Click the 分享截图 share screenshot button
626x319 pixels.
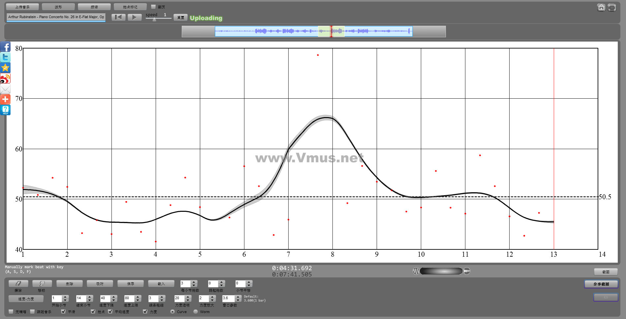pyautogui.click(x=601, y=284)
